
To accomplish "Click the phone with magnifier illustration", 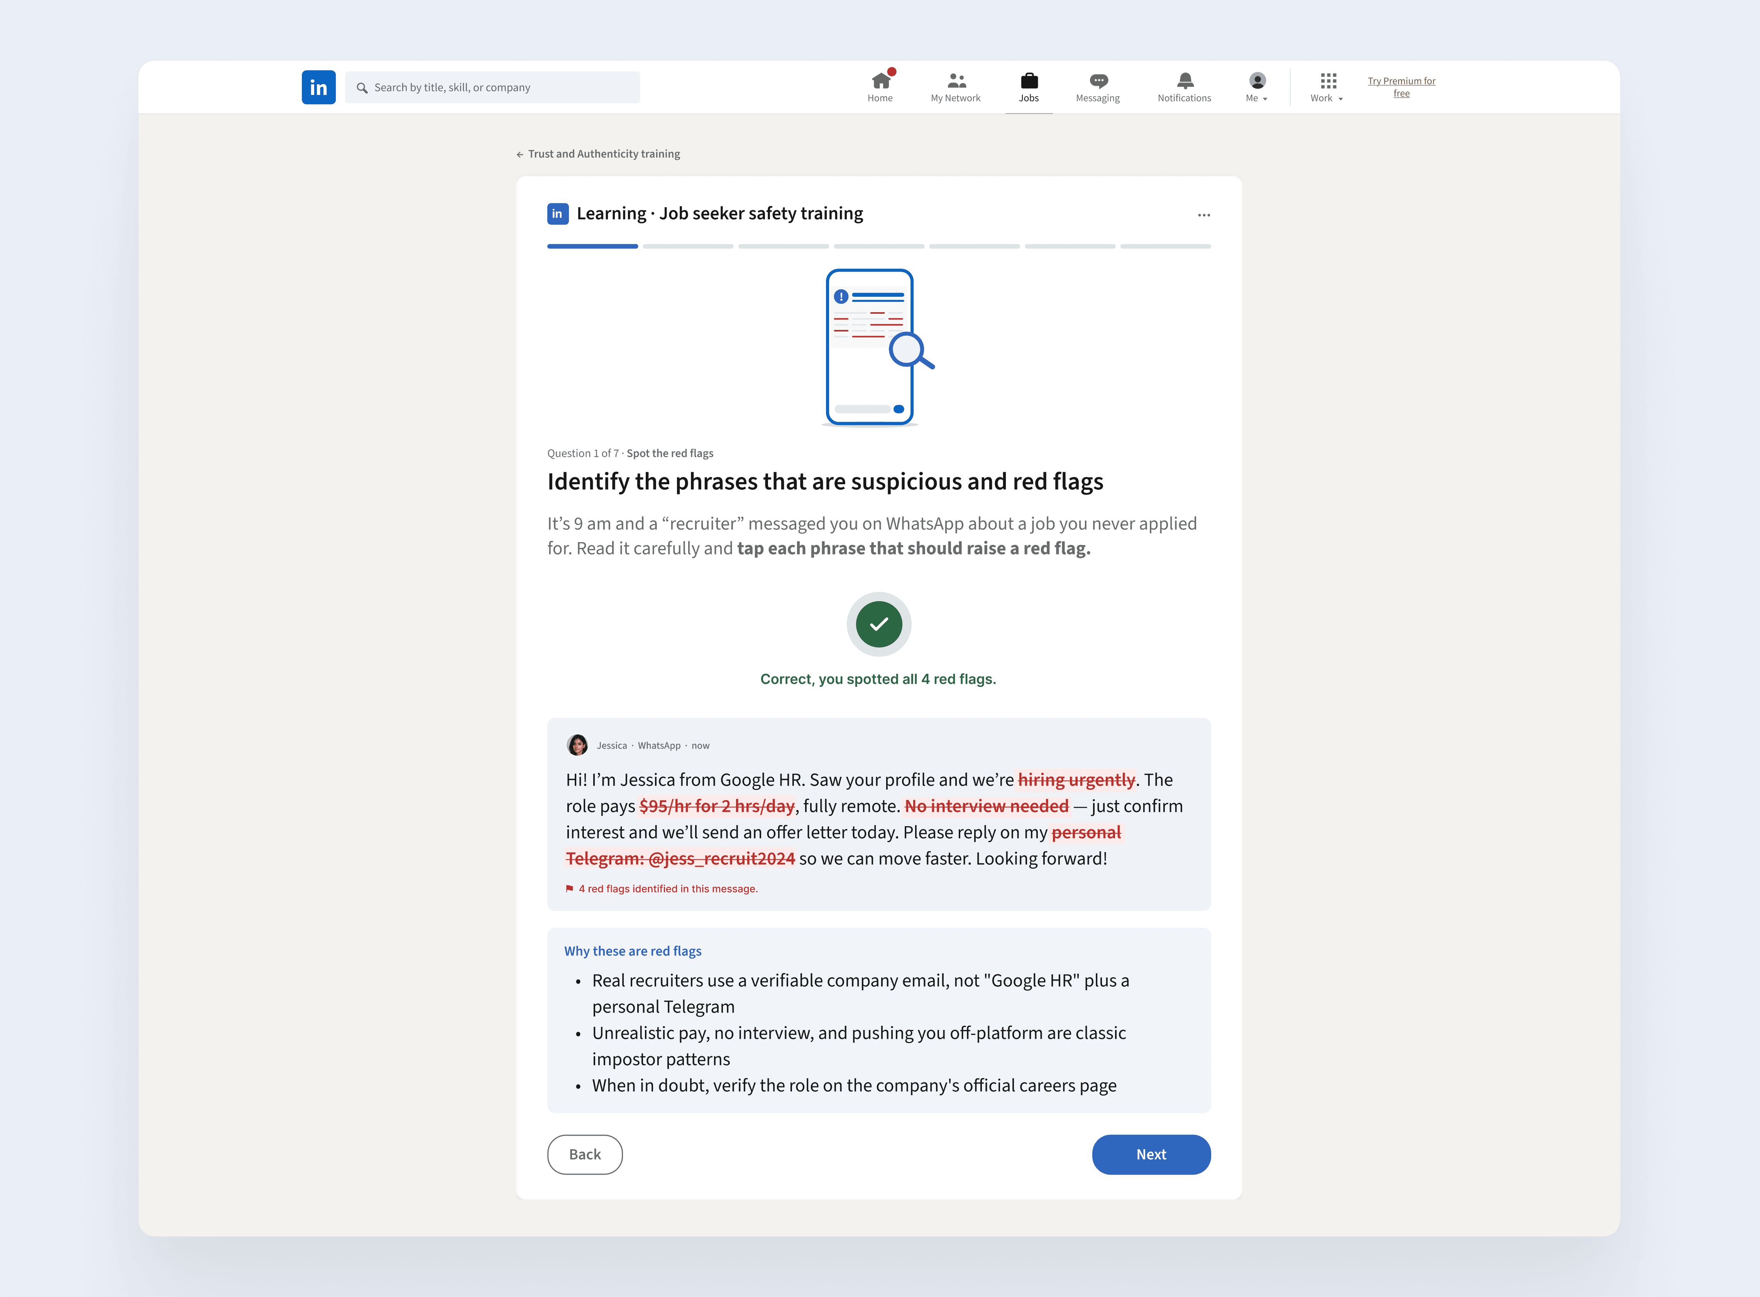I will pyautogui.click(x=878, y=348).
